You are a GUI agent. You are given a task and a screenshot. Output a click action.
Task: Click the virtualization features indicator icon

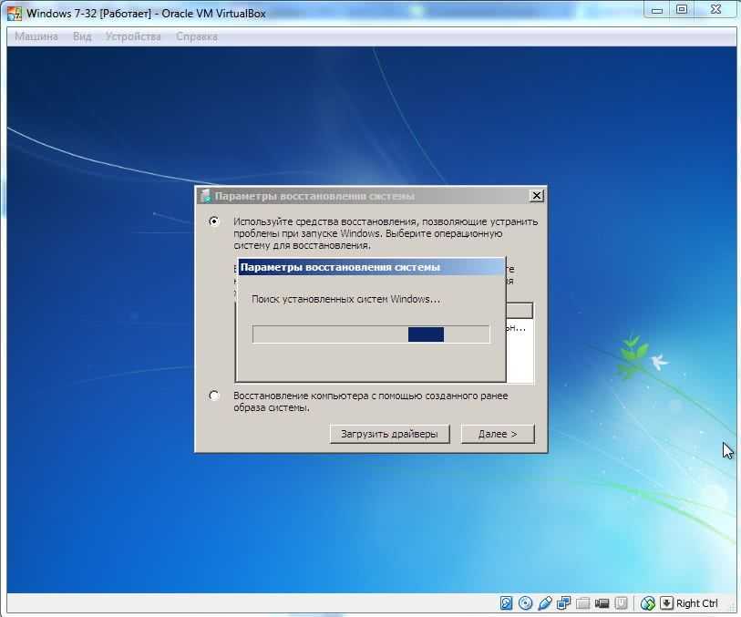621,603
